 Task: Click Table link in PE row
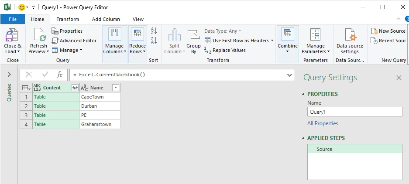click(x=40, y=115)
